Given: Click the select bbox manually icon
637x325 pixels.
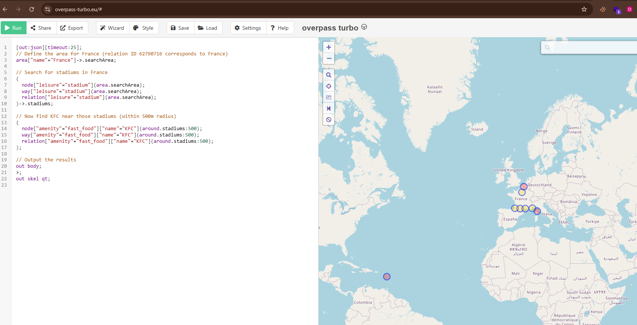Looking at the screenshot, I should (x=329, y=97).
